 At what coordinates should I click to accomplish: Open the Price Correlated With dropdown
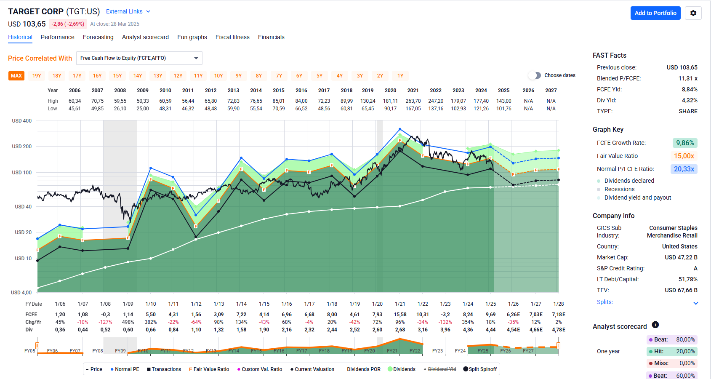(x=139, y=58)
